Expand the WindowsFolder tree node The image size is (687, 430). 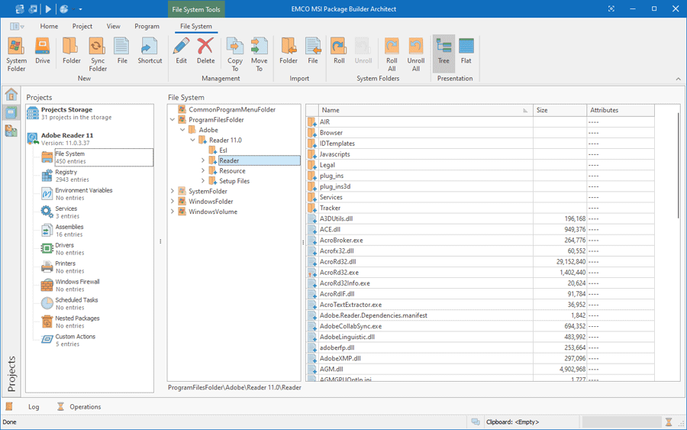pos(173,201)
